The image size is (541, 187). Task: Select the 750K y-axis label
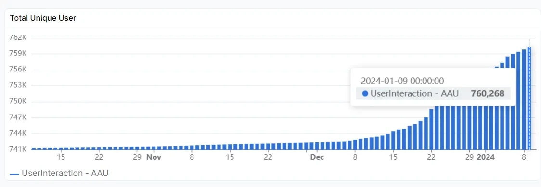tap(18, 101)
